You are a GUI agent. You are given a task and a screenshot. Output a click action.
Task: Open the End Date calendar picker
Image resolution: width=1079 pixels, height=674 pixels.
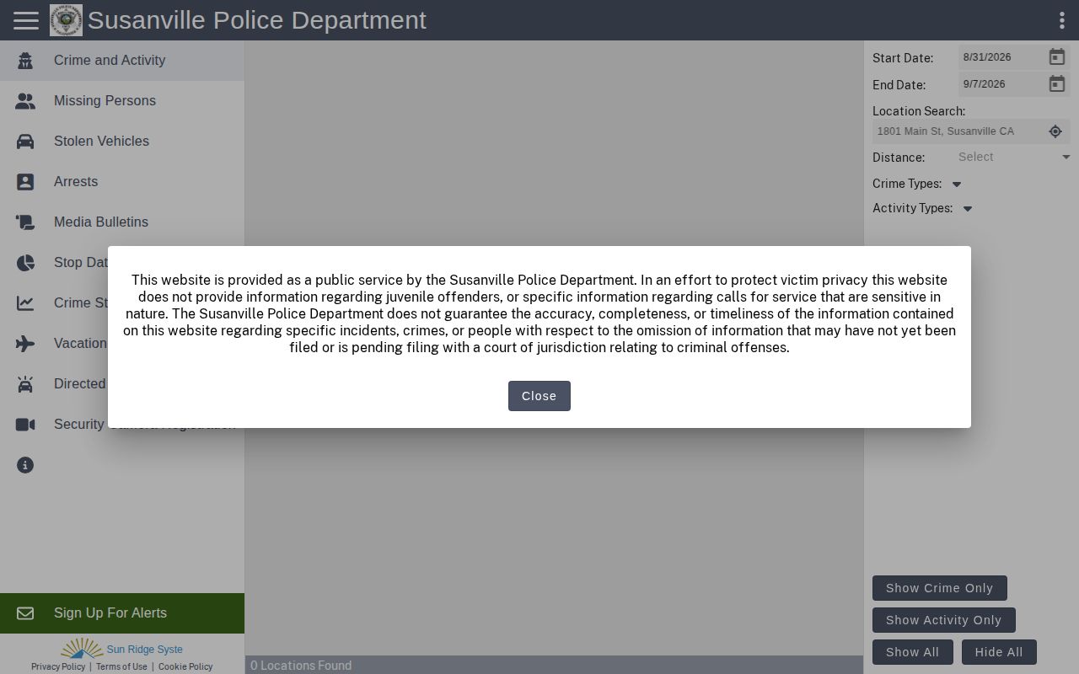[x=1056, y=84]
